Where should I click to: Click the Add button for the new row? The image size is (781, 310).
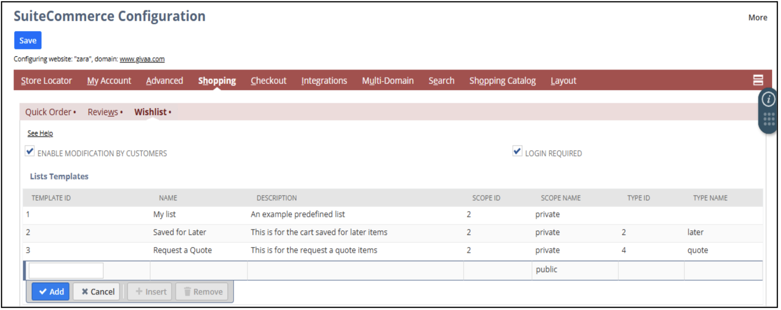tap(51, 292)
